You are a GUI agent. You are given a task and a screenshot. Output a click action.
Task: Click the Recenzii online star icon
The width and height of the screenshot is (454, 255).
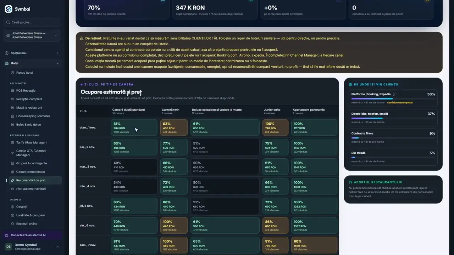click(13, 224)
